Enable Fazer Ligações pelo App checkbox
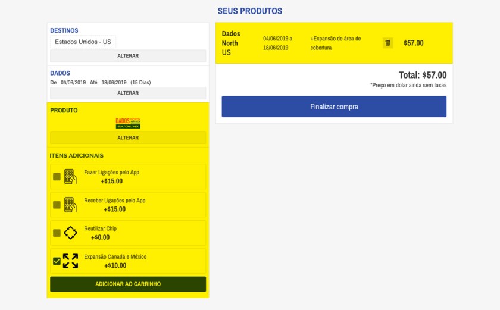 57,177
